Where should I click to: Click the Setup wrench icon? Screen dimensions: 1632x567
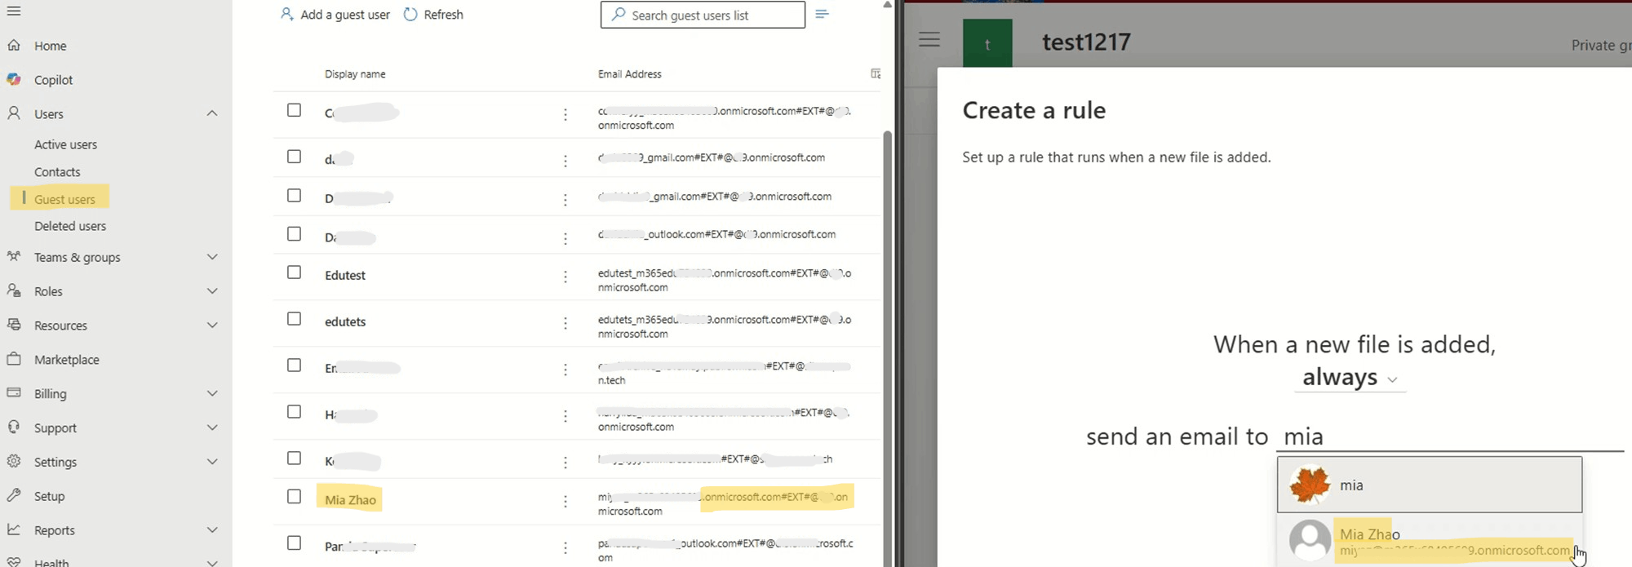(x=14, y=495)
